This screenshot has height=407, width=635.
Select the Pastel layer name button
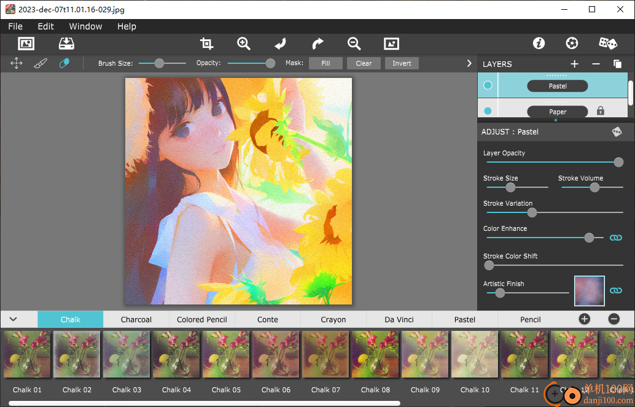(x=557, y=86)
